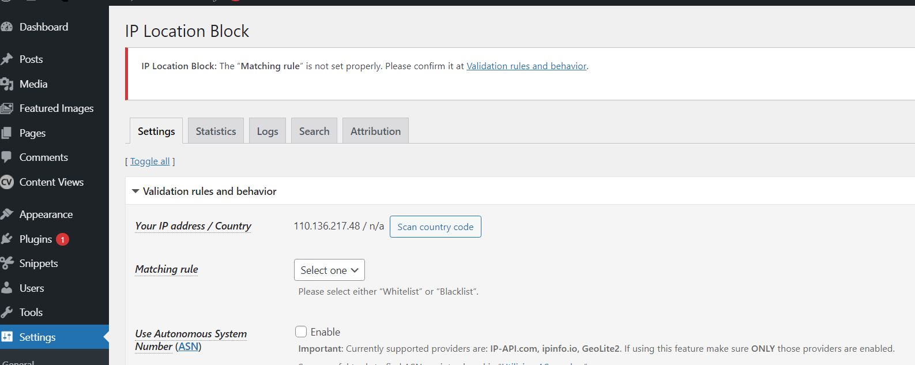Open Appearance menu label
Image resolution: width=915 pixels, height=365 pixels.
(x=46, y=215)
